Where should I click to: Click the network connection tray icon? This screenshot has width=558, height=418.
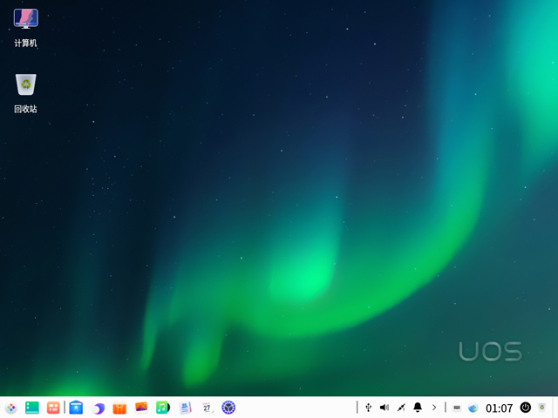coord(401,408)
